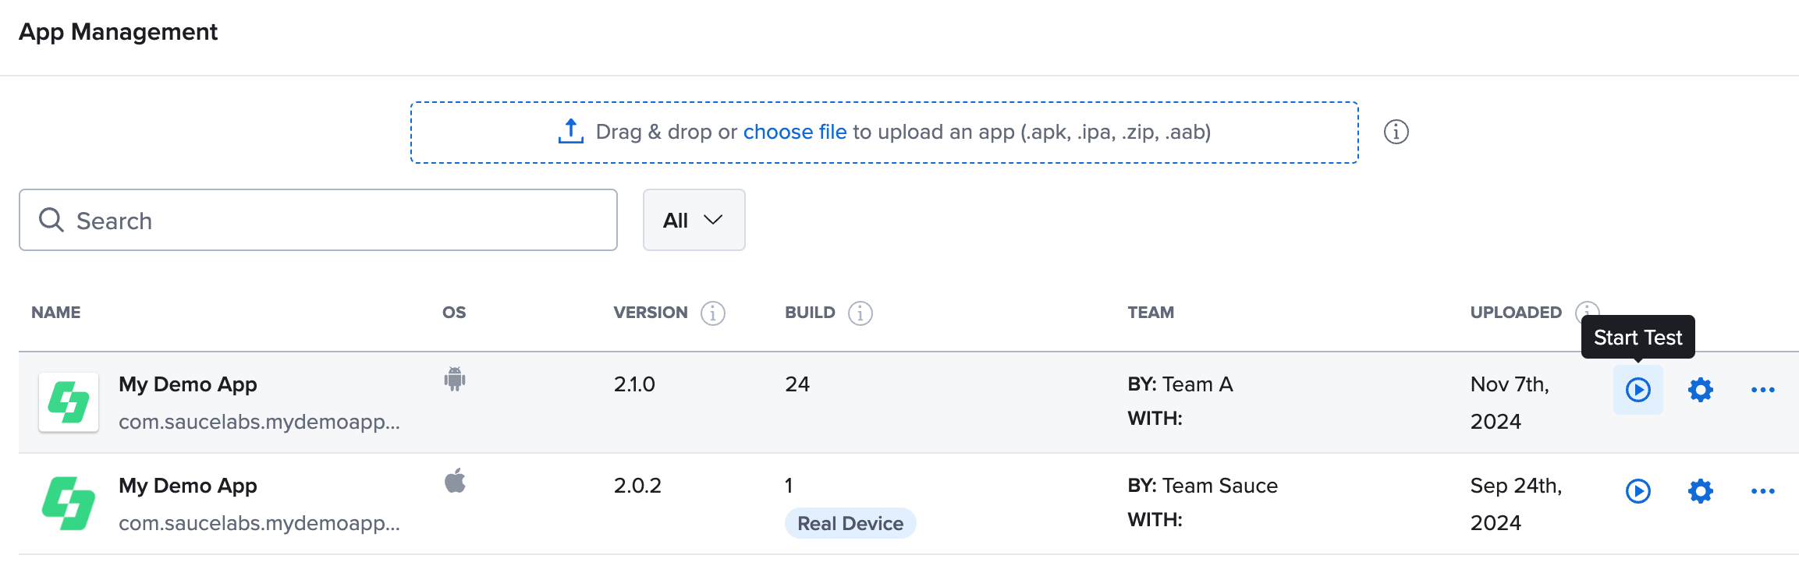
Task: Expand the All filter dropdown
Action: pos(694,220)
